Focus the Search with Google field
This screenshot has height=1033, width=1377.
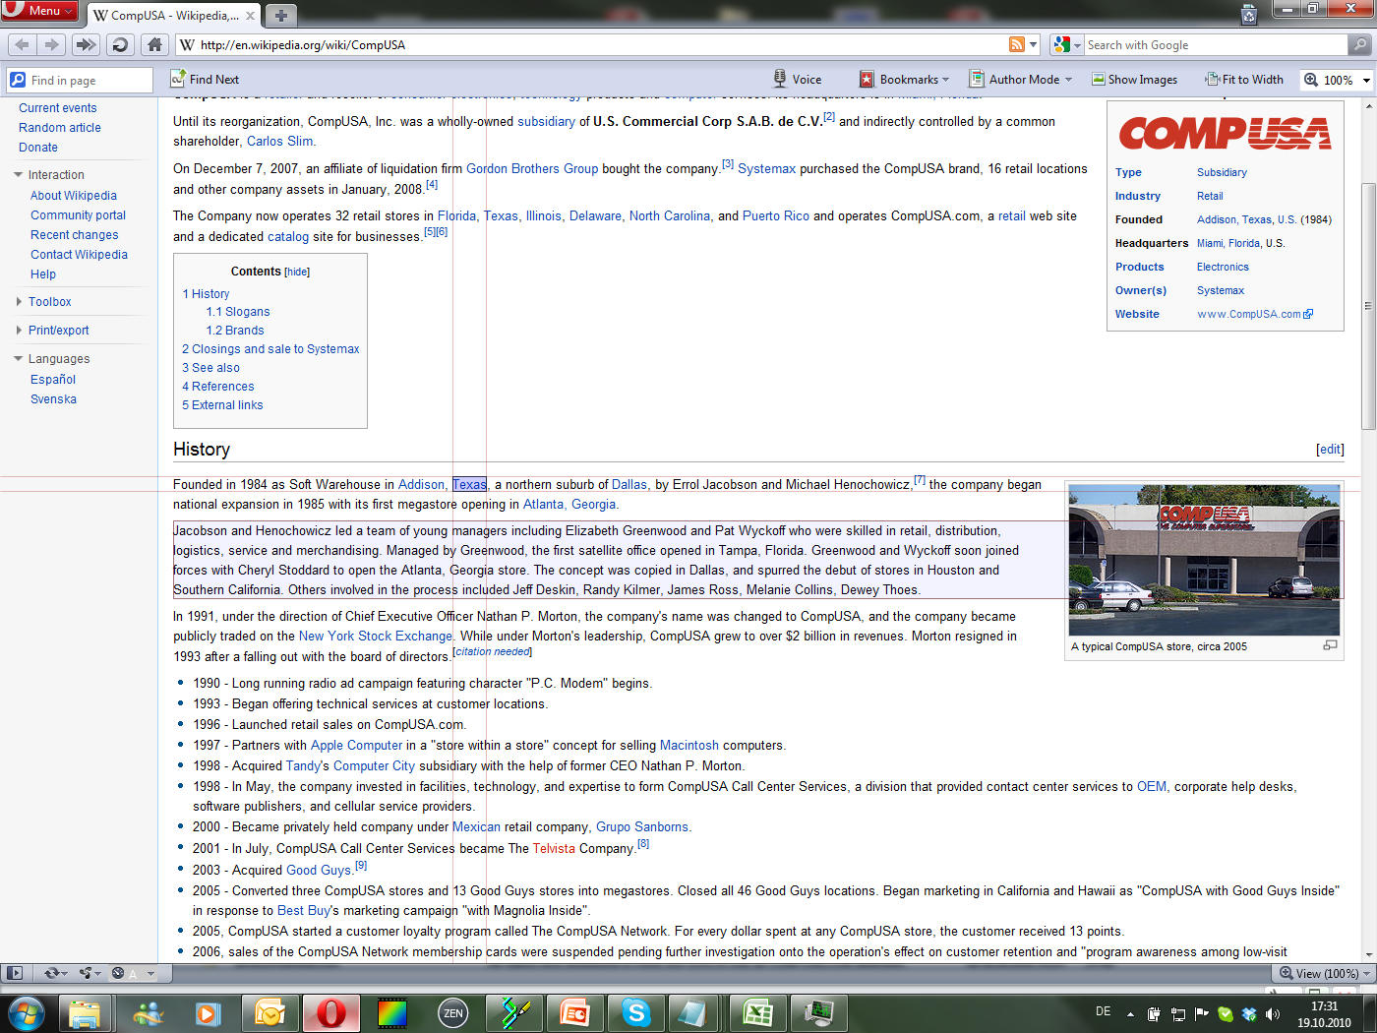[1216, 45]
